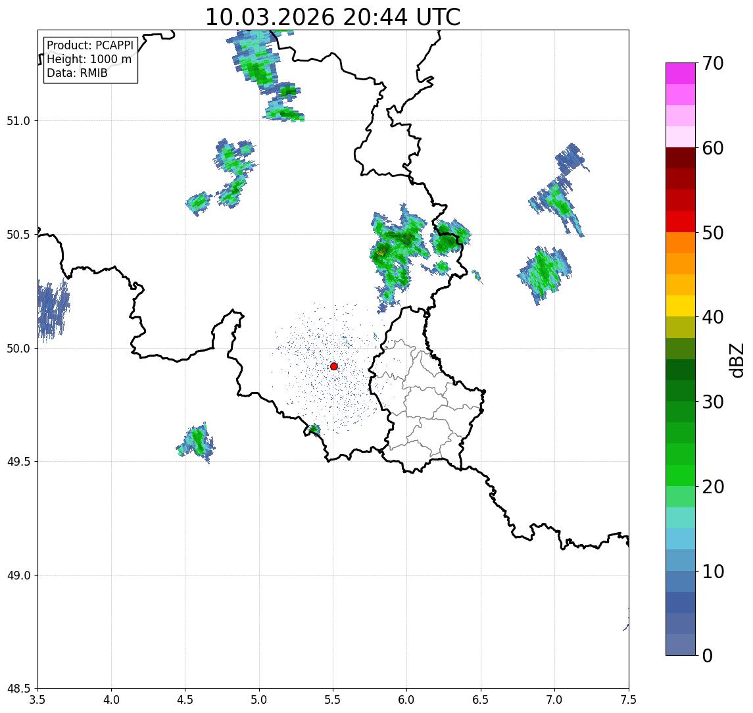Image resolution: width=753 pixels, height=713 pixels.
Task: Click latitude axis label 50.5
Action: [x=18, y=235]
